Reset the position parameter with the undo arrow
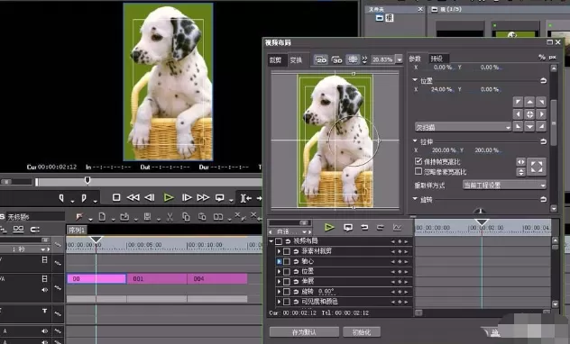The height and width of the screenshot is (344, 570). [x=543, y=80]
